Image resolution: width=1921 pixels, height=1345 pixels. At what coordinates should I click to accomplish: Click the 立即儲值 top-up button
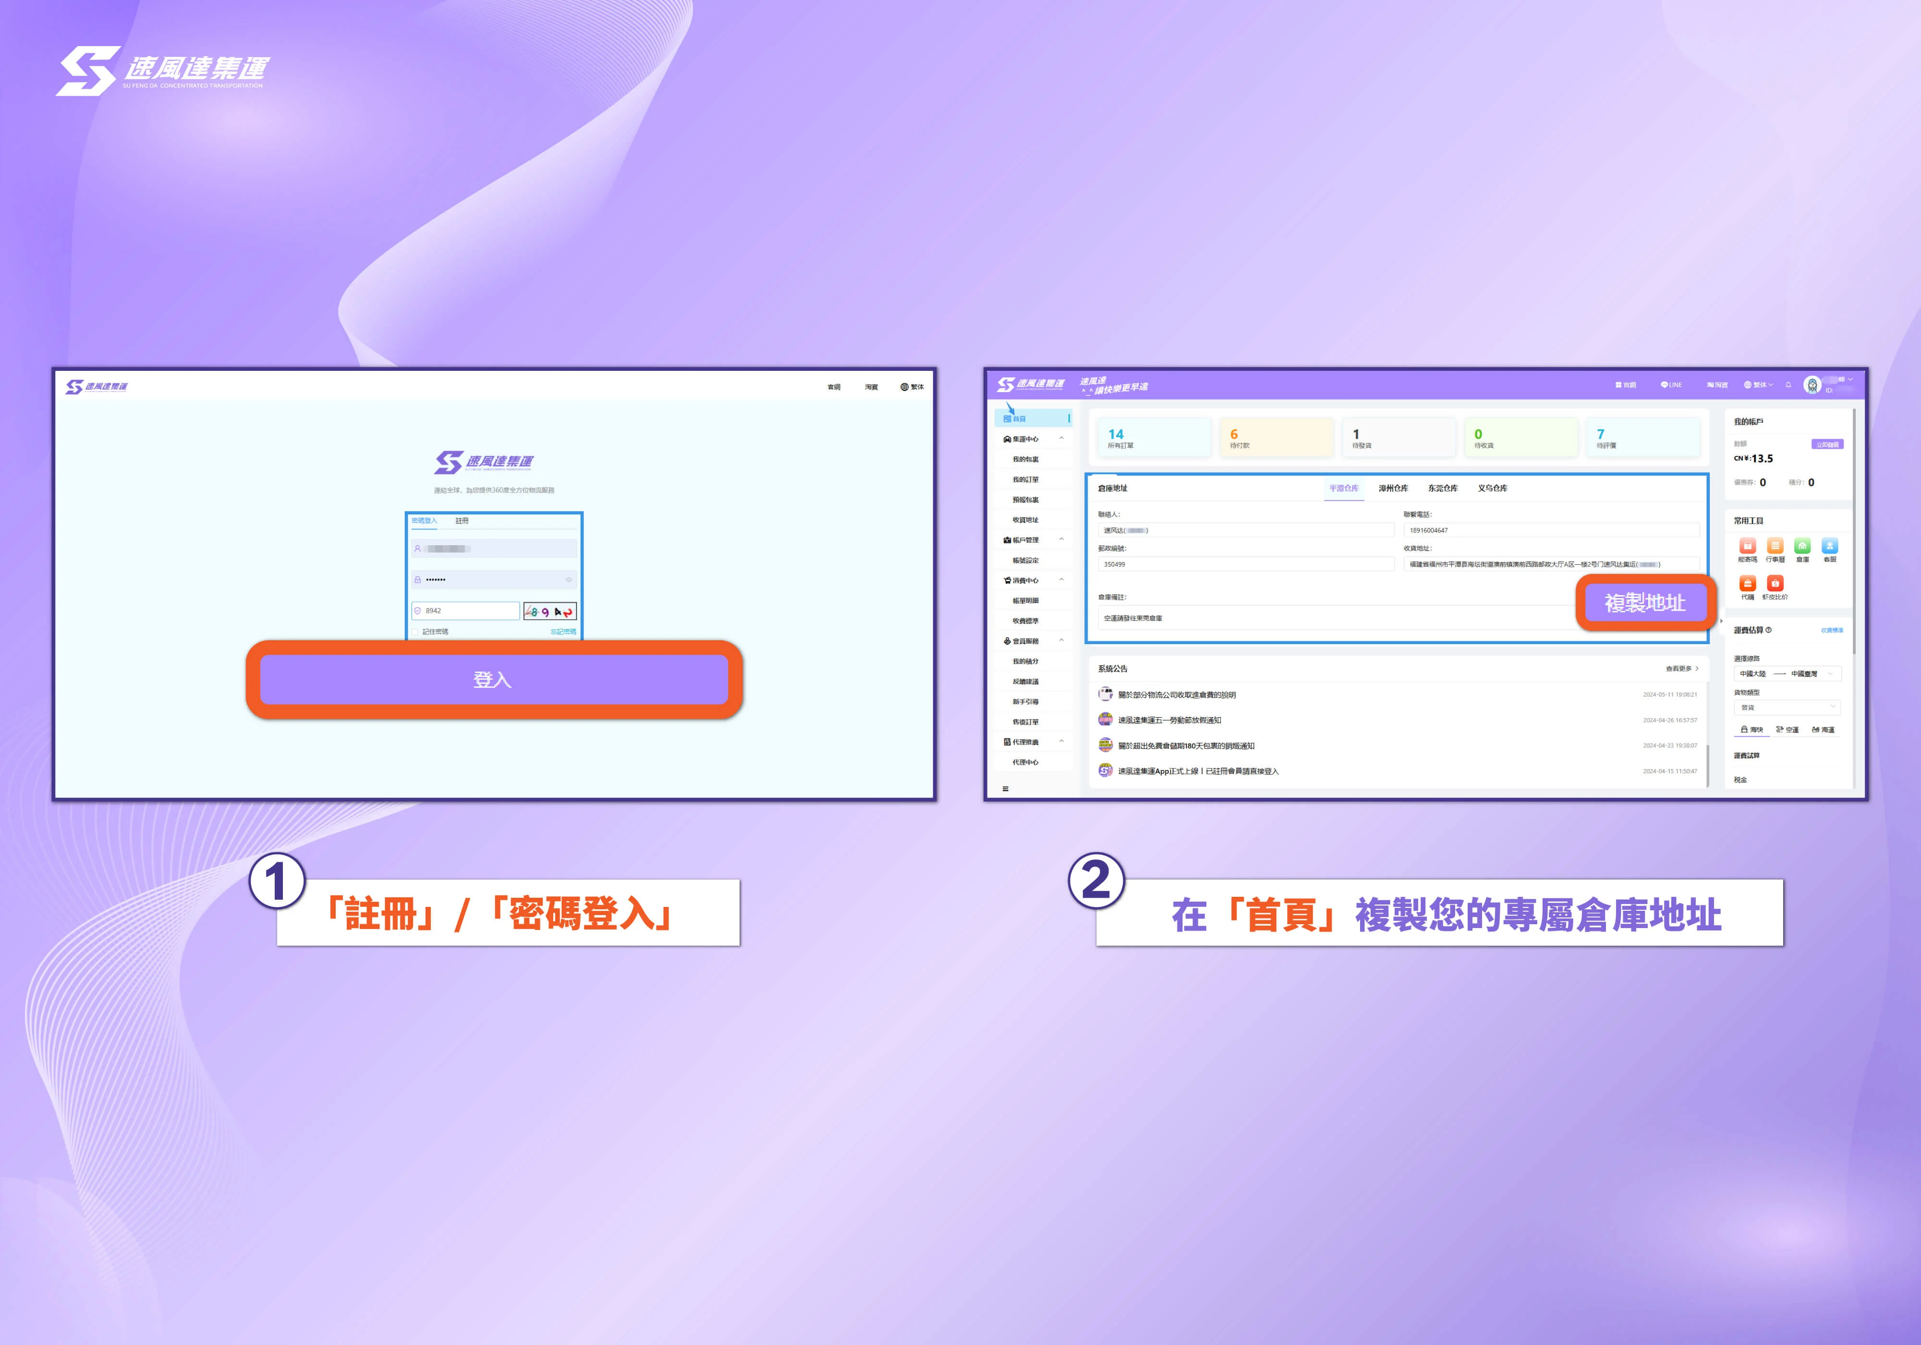1827,444
